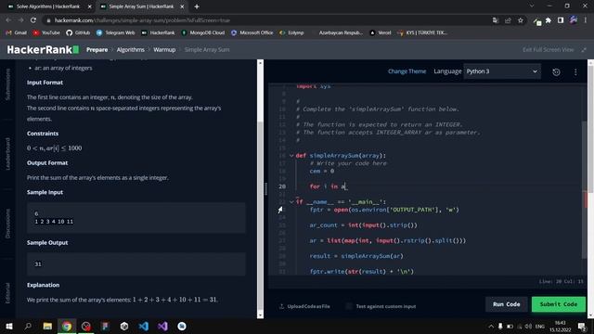Click the ENG language indicator in tray
This screenshot has height=334, width=594.
tap(540, 326)
